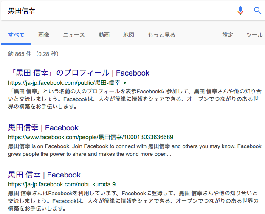Screen dimensions: 265x214
Task: Click the snippet starting 黒田 信幸さんはFacebookを利用
Action: [x=133, y=201]
